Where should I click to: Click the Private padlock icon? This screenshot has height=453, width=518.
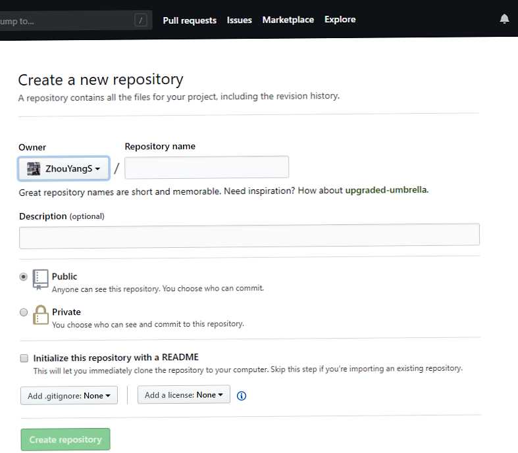pyautogui.click(x=41, y=315)
